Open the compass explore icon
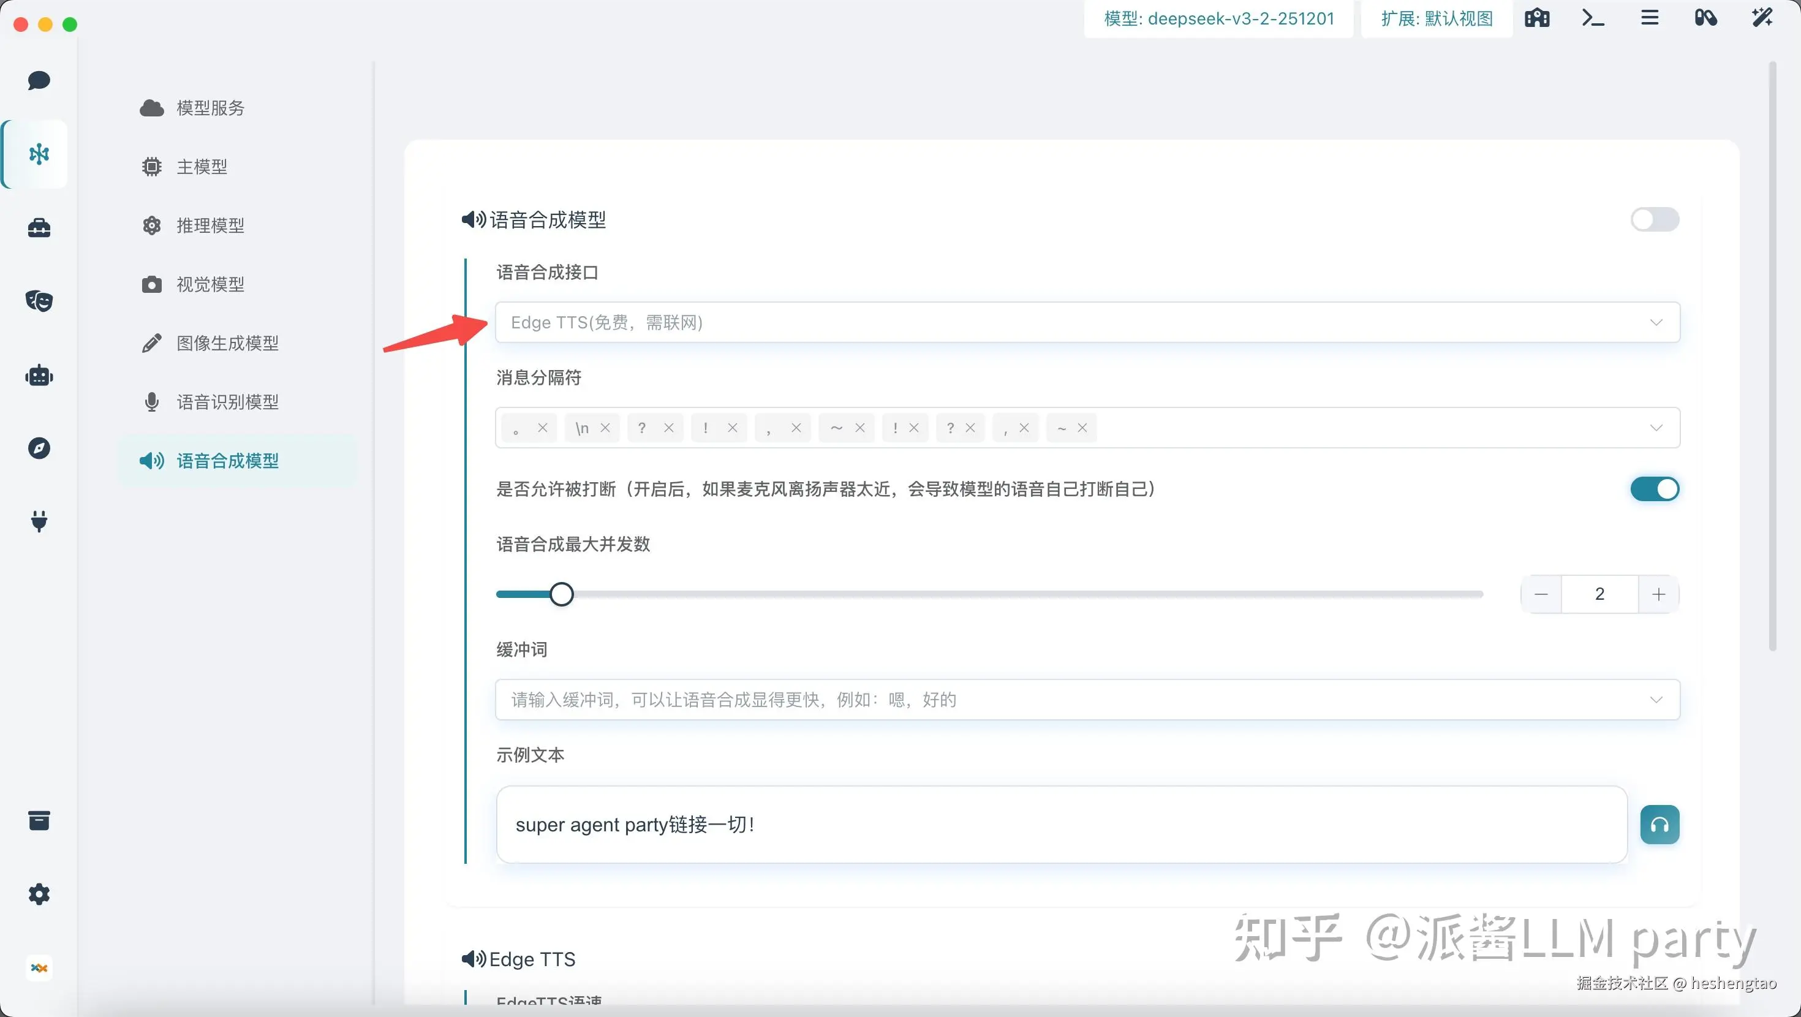The height and width of the screenshot is (1017, 1801). (39, 448)
